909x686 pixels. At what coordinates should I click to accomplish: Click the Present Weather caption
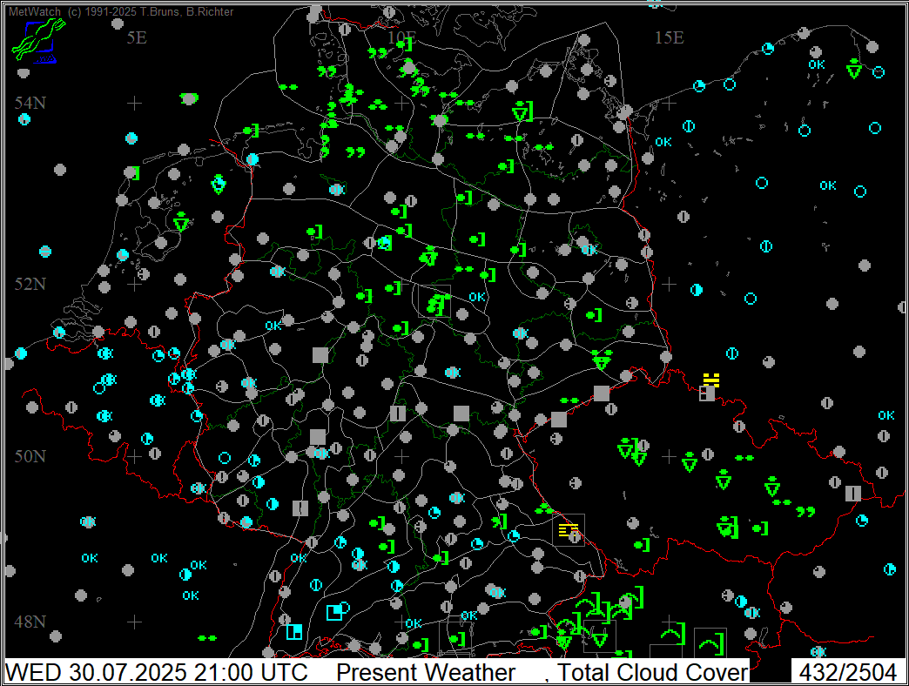pyautogui.click(x=426, y=672)
